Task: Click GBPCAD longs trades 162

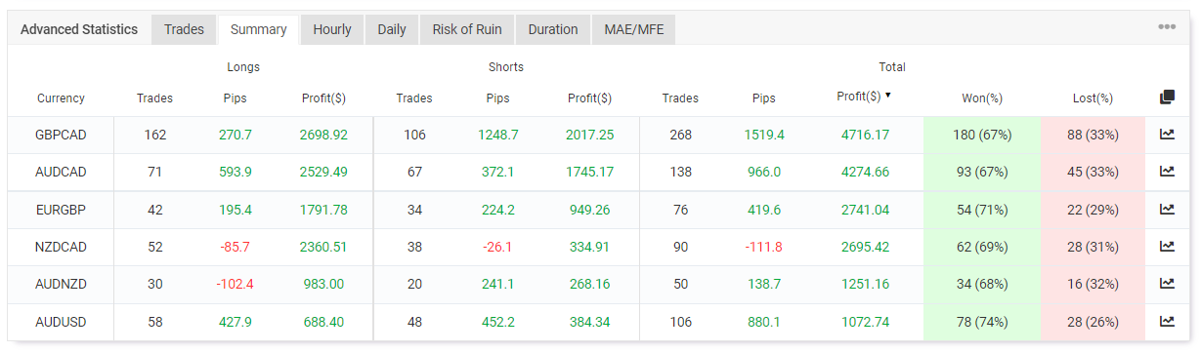Action: [154, 135]
